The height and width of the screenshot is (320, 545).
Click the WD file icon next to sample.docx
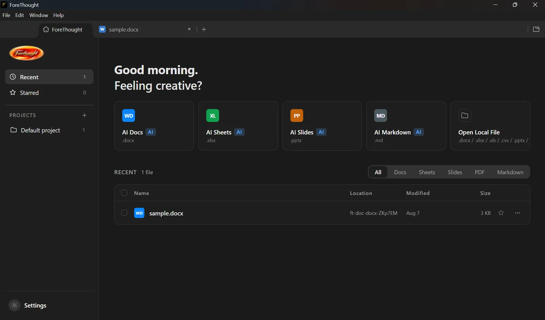(139, 213)
